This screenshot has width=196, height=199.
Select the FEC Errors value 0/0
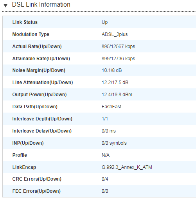105,191
